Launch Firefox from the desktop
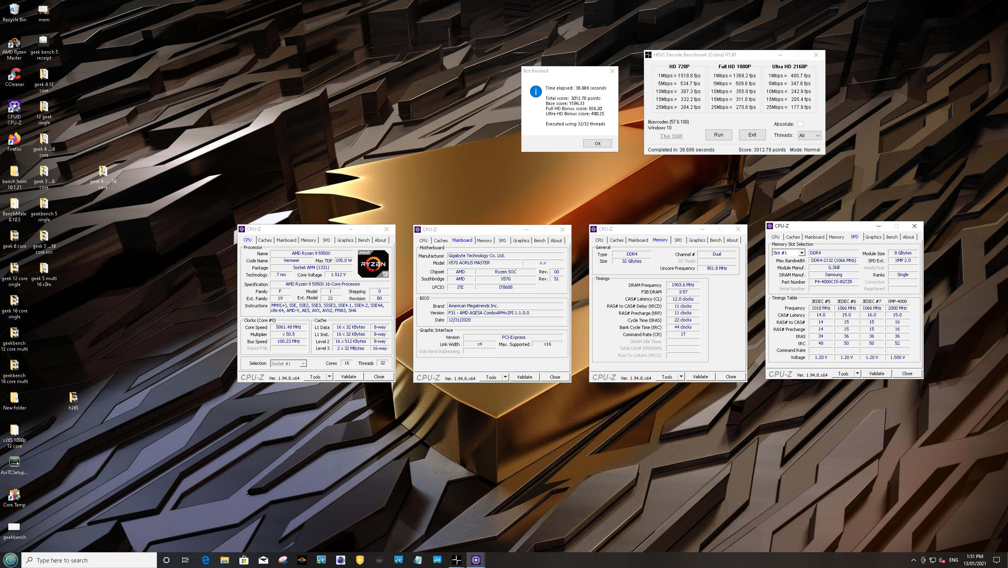Image resolution: width=1008 pixels, height=568 pixels. click(14, 142)
